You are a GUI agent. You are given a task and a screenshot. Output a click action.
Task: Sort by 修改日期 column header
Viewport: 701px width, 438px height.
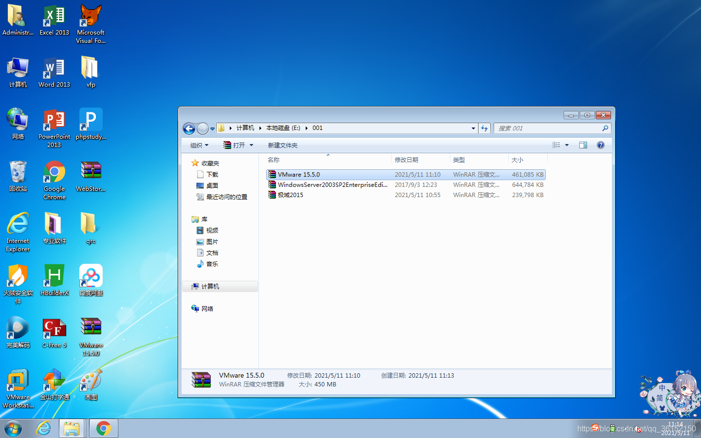point(421,160)
